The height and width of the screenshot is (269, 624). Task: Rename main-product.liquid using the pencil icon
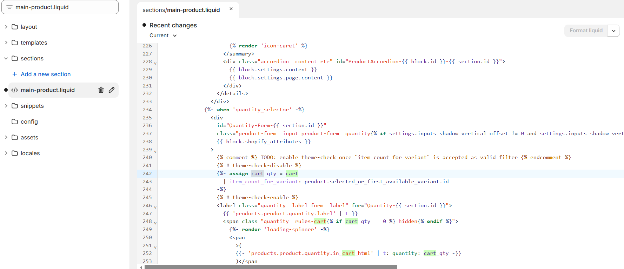click(x=112, y=90)
